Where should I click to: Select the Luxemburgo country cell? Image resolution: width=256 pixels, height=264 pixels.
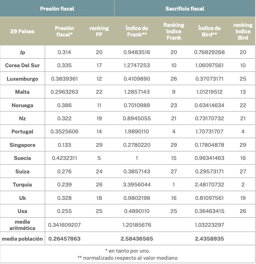pyautogui.click(x=22, y=79)
